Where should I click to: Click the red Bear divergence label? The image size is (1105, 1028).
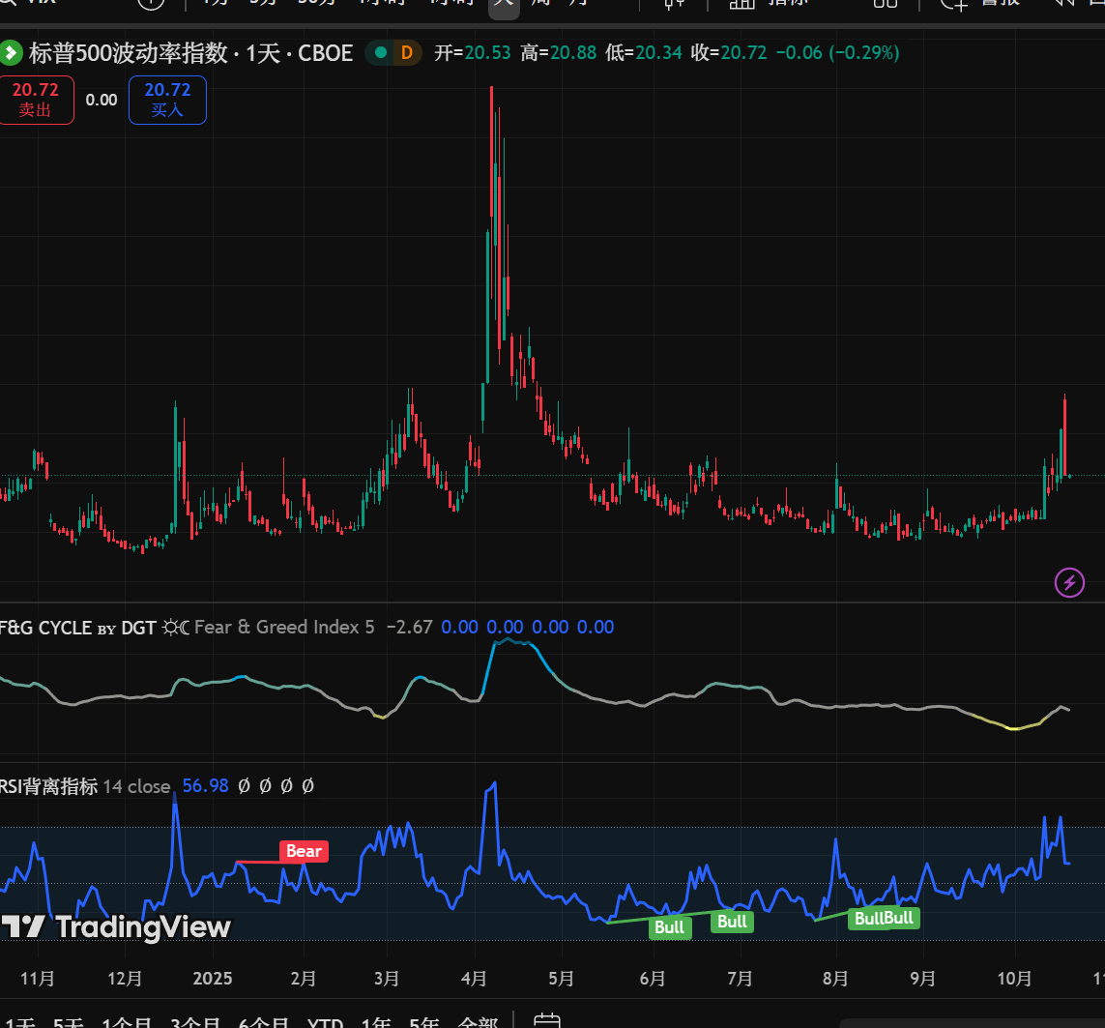(x=304, y=851)
